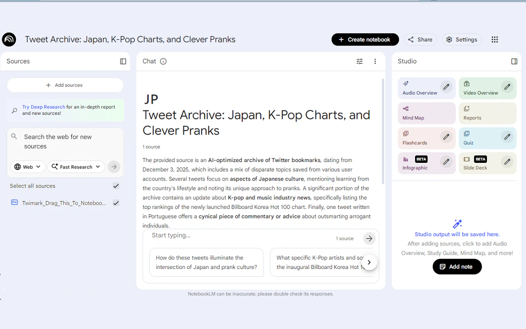Open Reports in Studio
Screen dimensions: 526x329
point(487,114)
